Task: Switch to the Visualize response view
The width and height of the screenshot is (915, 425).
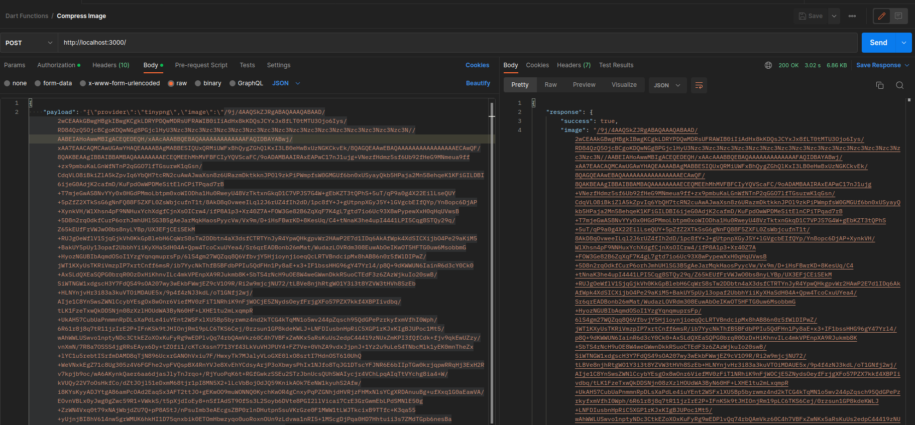Action: pos(624,85)
